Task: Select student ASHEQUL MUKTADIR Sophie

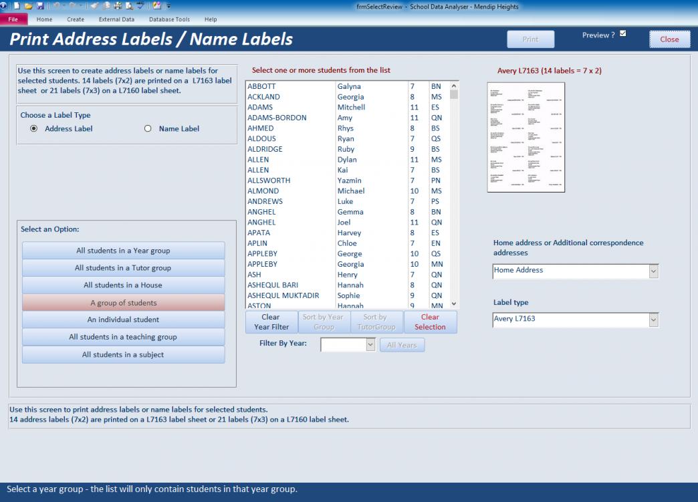Action: [347, 295]
